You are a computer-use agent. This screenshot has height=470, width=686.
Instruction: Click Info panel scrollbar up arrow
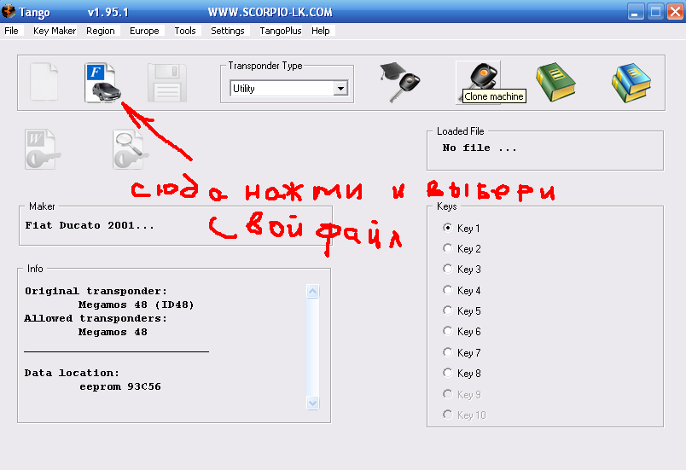313,291
